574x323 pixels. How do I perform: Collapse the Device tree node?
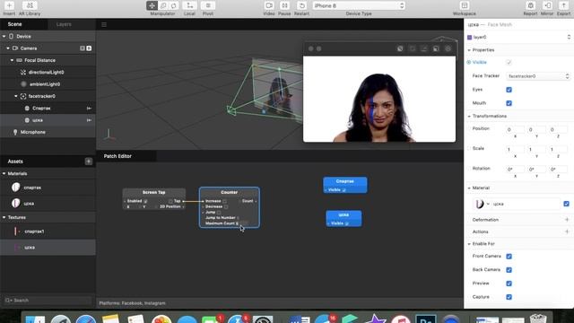pos(4,36)
